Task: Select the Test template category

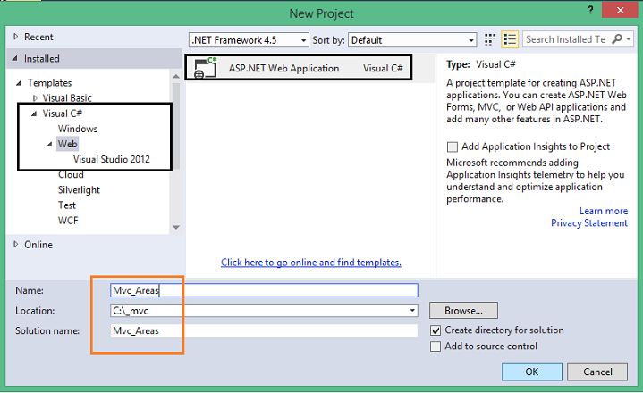Action: click(66, 205)
